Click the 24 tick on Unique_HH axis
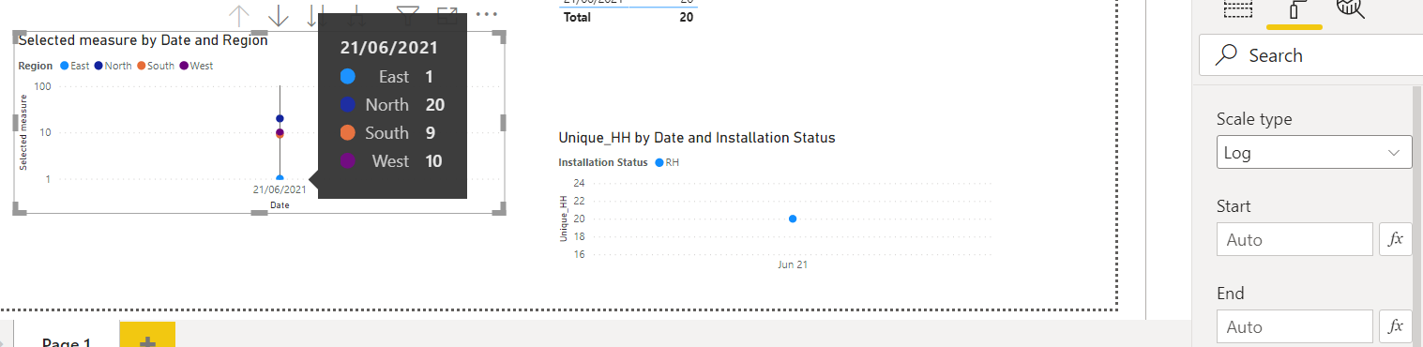Viewport: 1423px width, 347px height. 579,183
